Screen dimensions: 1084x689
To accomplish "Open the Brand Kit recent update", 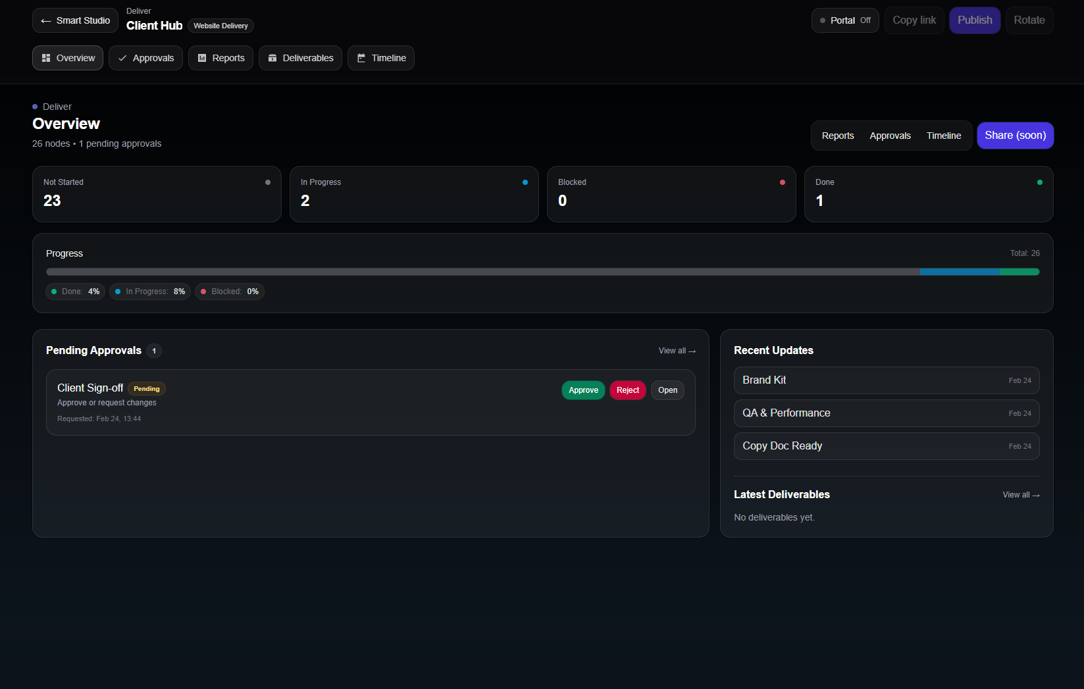I will [887, 380].
